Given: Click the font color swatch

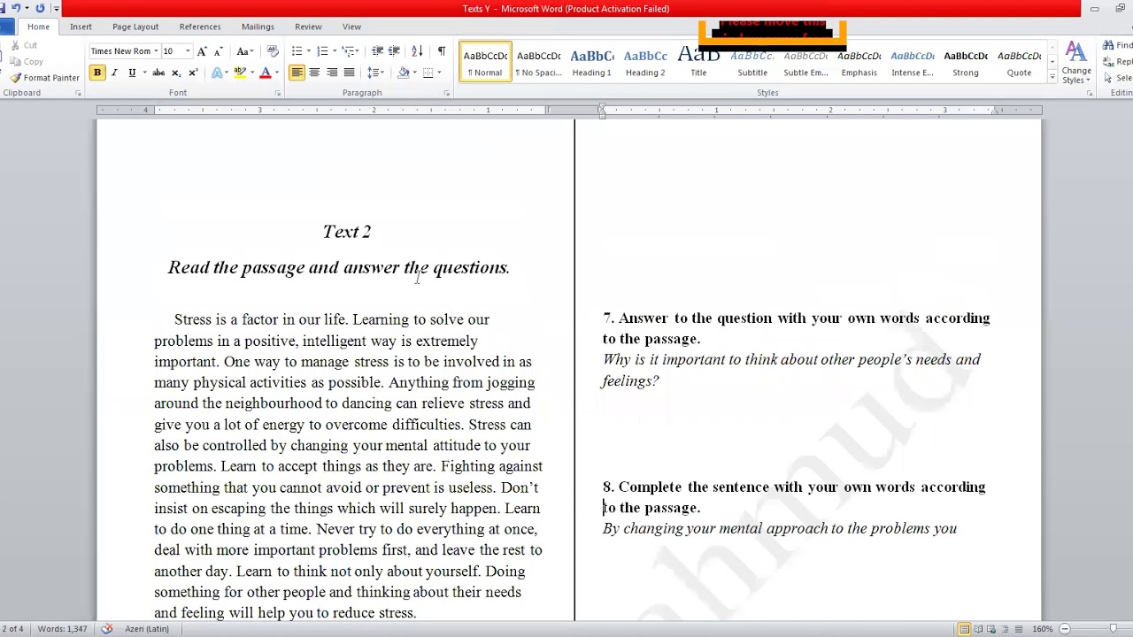Looking at the screenshot, I should (264, 73).
